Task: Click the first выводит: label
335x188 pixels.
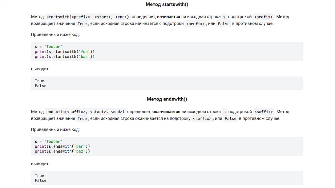Action: coord(40,69)
